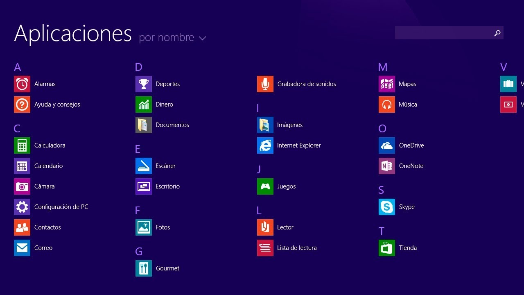Click the 'Ayuda y consejos' label

click(x=57, y=104)
